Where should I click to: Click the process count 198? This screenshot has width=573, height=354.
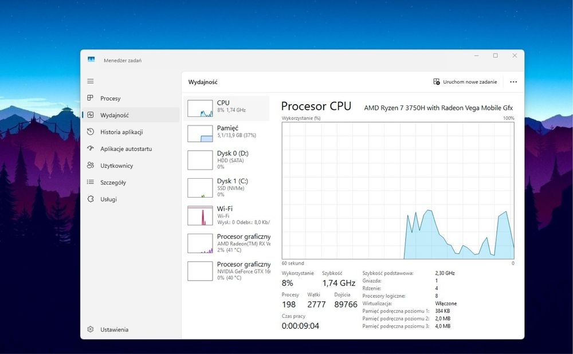[289, 304]
